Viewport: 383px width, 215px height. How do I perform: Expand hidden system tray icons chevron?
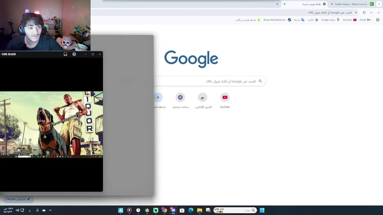[x=50, y=210]
